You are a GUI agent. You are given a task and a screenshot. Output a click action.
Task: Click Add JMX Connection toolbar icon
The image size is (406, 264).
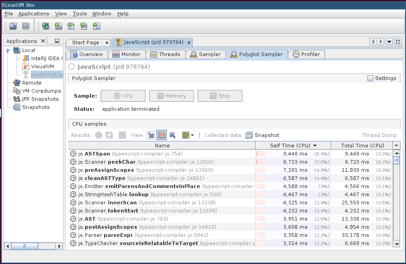coord(58,26)
